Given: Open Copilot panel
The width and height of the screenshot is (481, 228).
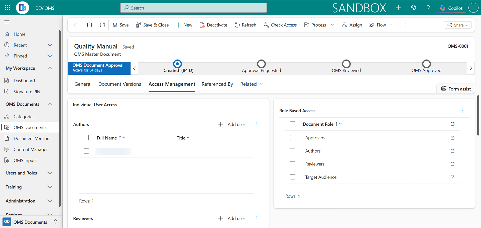Looking at the screenshot, I should (451, 8).
